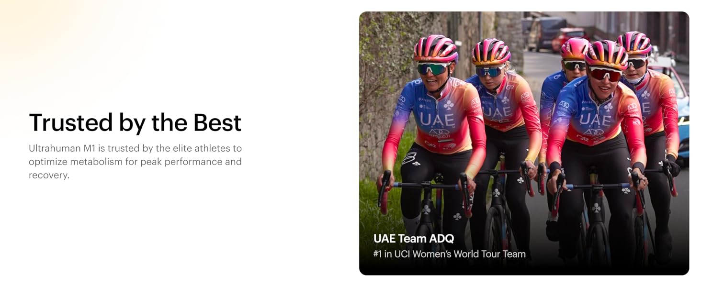Viewport: 701px width, 287px height.
Task: Click the clover logo on leftmost cyclist's jersey
Action: (x=449, y=104)
